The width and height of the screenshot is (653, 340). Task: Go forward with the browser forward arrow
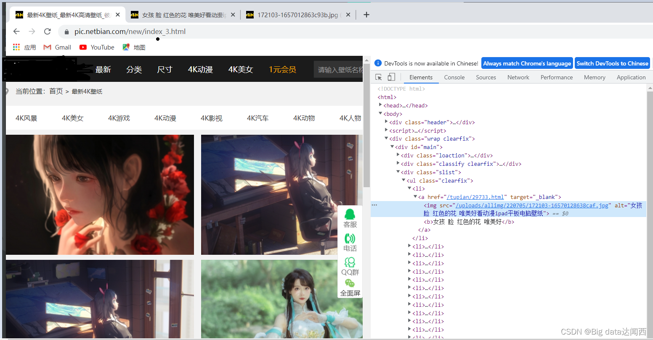(x=32, y=31)
